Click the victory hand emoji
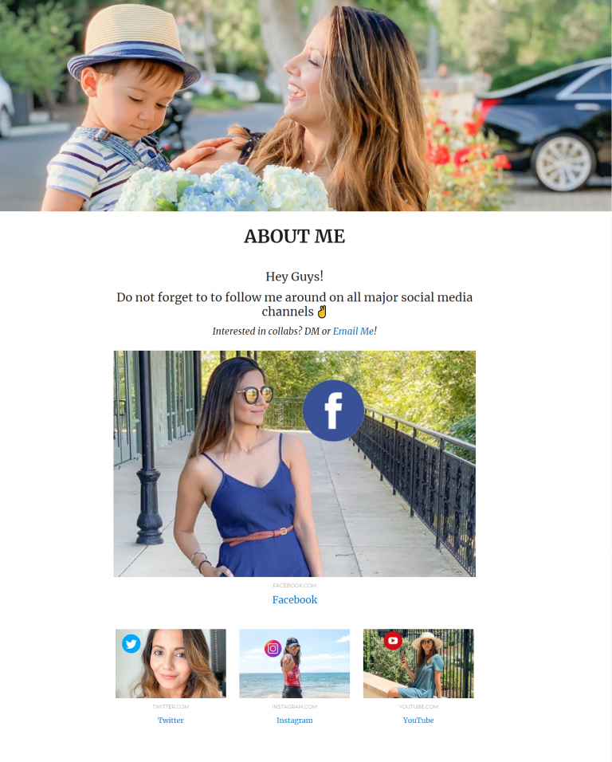 [322, 312]
